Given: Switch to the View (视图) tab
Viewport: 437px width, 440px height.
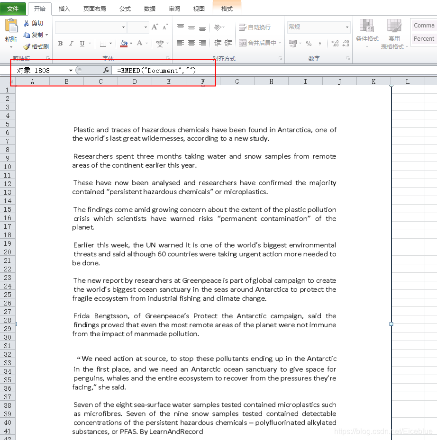Looking at the screenshot, I should 199,9.
